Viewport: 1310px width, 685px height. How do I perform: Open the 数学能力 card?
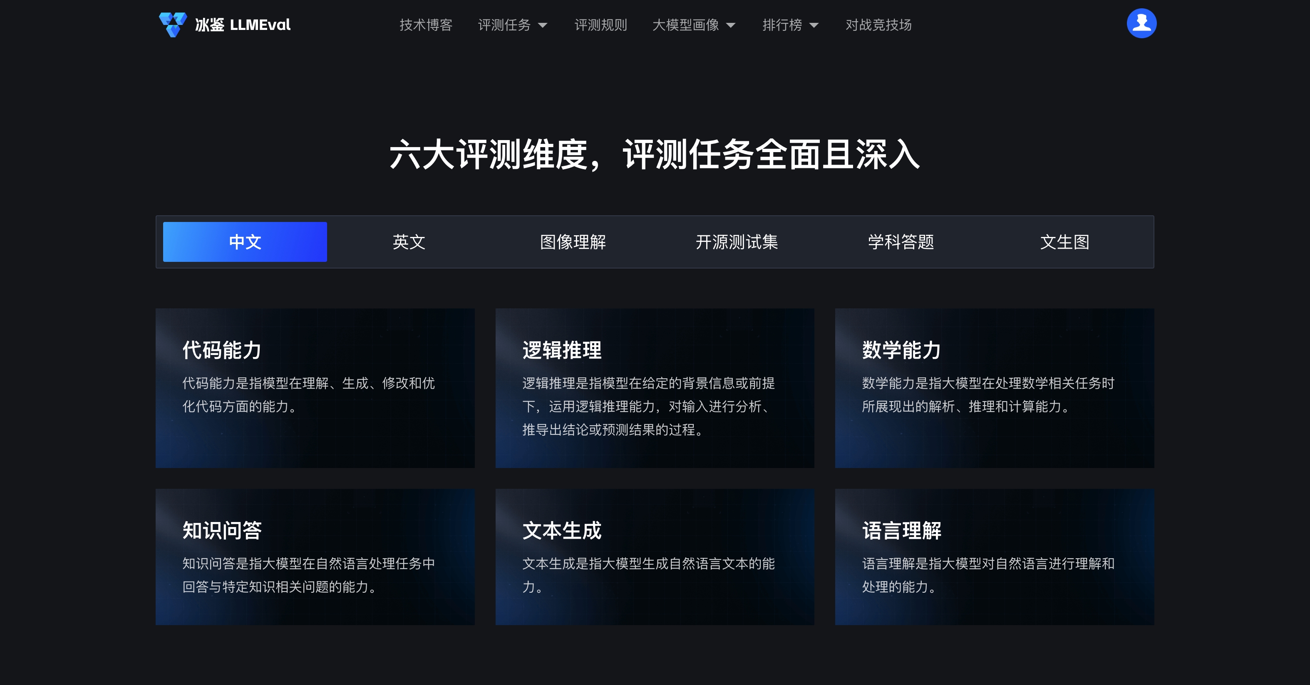[x=995, y=389]
